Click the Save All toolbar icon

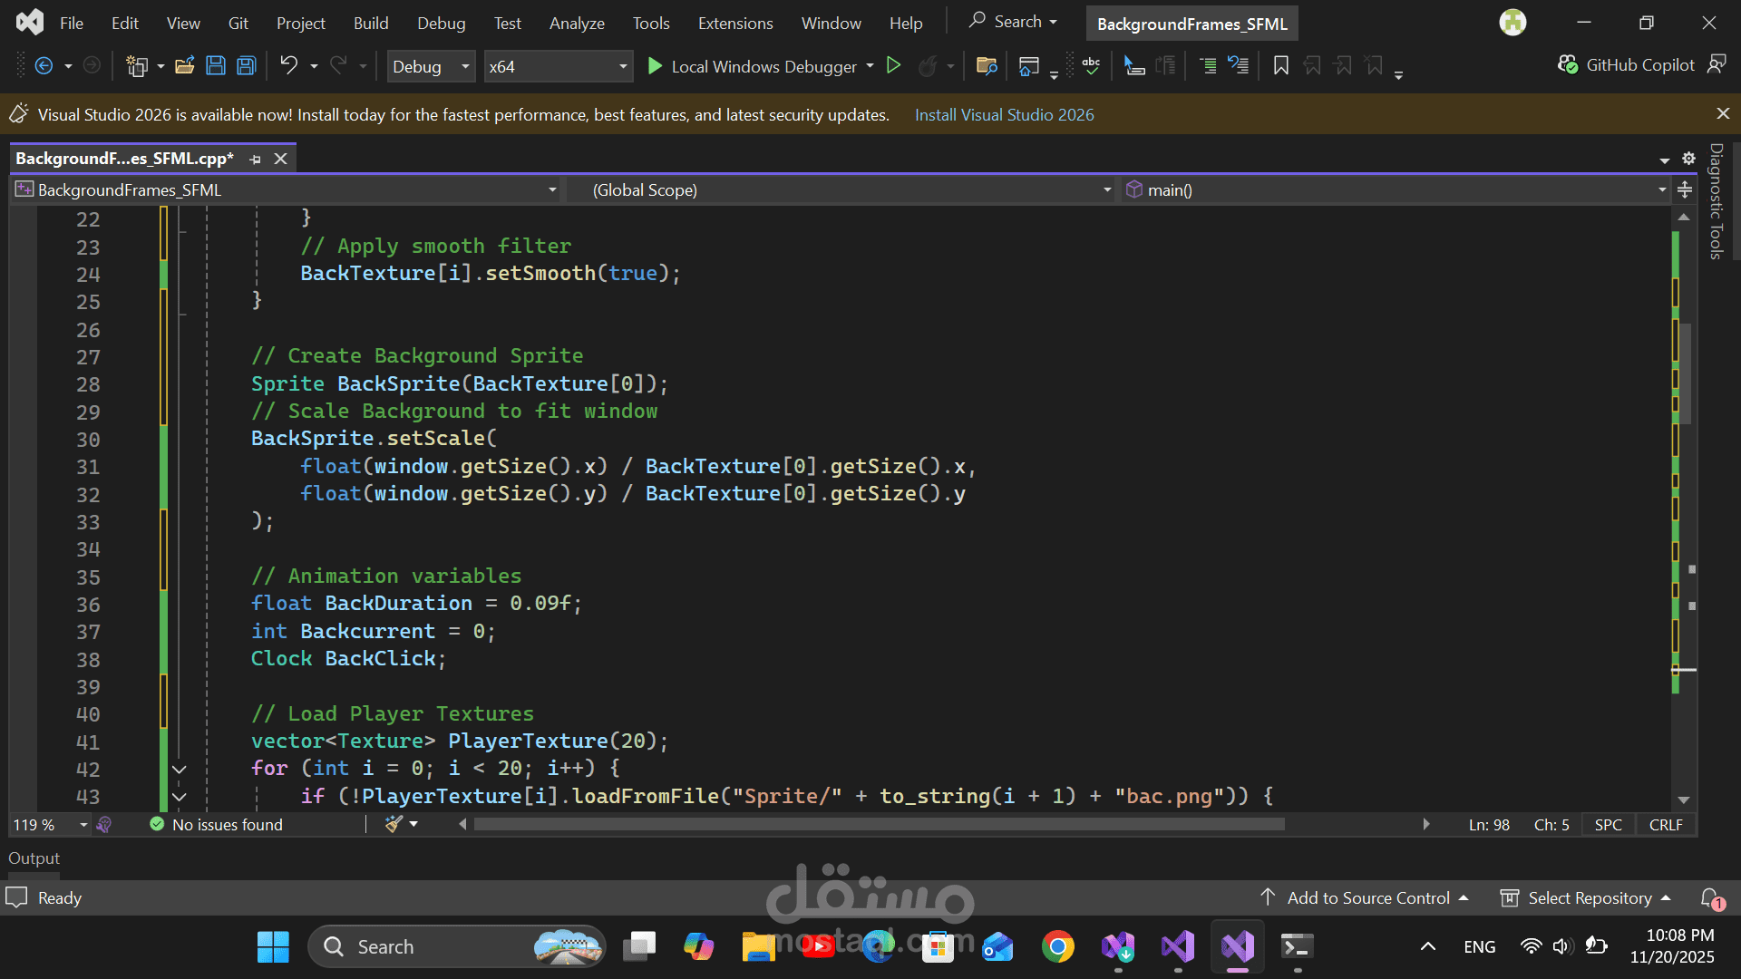click(x=246, y=65)
